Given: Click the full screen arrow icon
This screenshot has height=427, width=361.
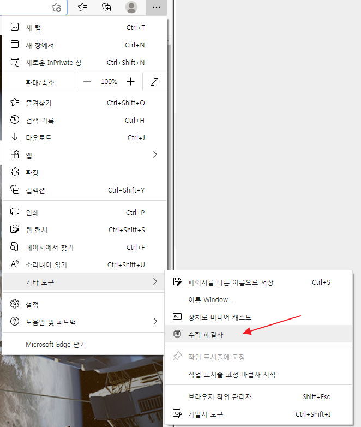Looking at the screenshot, I should click(x=154, y=82).
